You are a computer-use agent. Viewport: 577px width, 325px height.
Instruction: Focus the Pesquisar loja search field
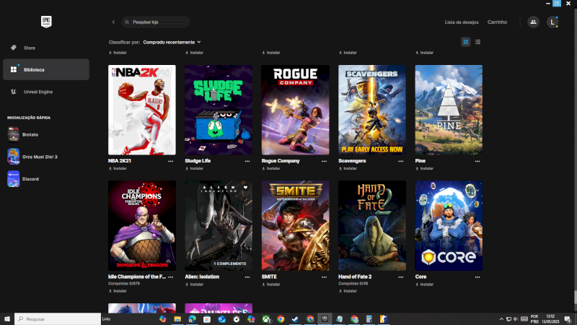156,22
